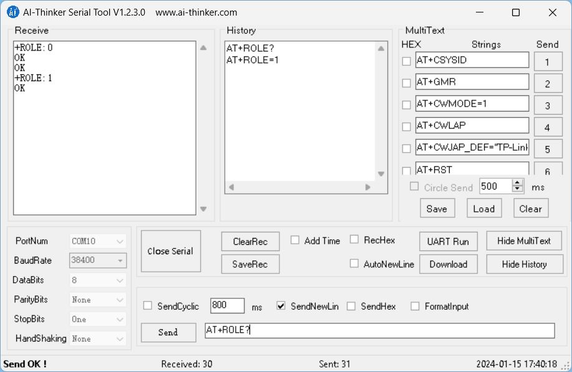Open the HandShaking dropdown

pyautogui.click(x=98, y=339)
